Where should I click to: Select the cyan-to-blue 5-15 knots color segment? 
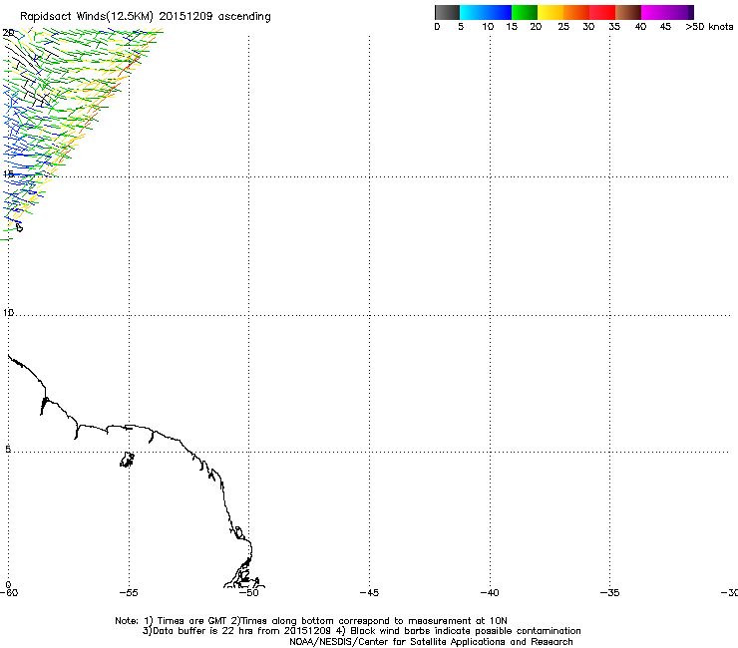[486, 12]
